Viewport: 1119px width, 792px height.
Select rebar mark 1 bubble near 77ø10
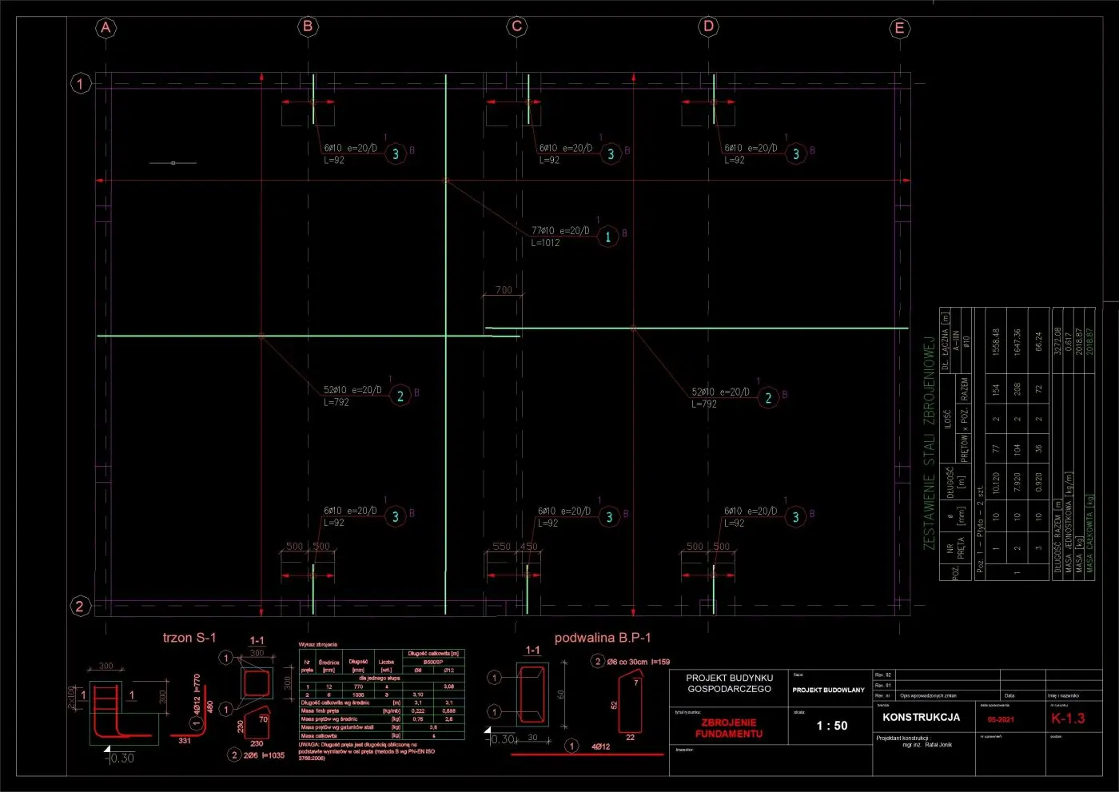pos(607,237)
